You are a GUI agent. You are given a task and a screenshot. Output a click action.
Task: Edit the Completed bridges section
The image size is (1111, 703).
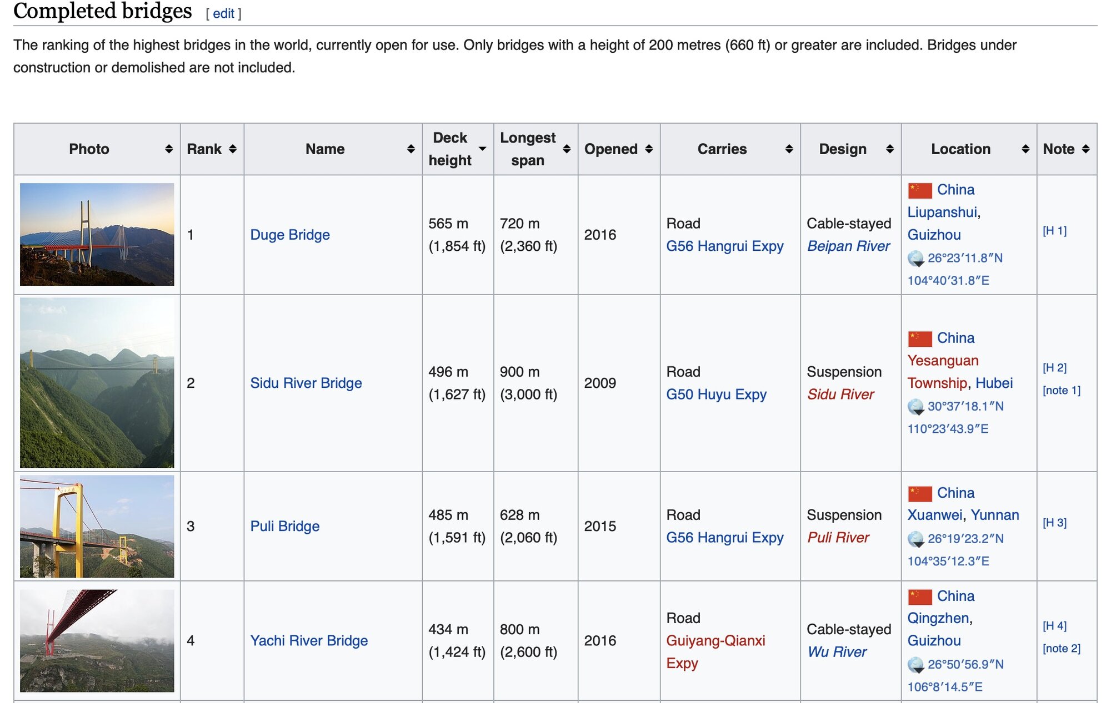click(224, 13)
